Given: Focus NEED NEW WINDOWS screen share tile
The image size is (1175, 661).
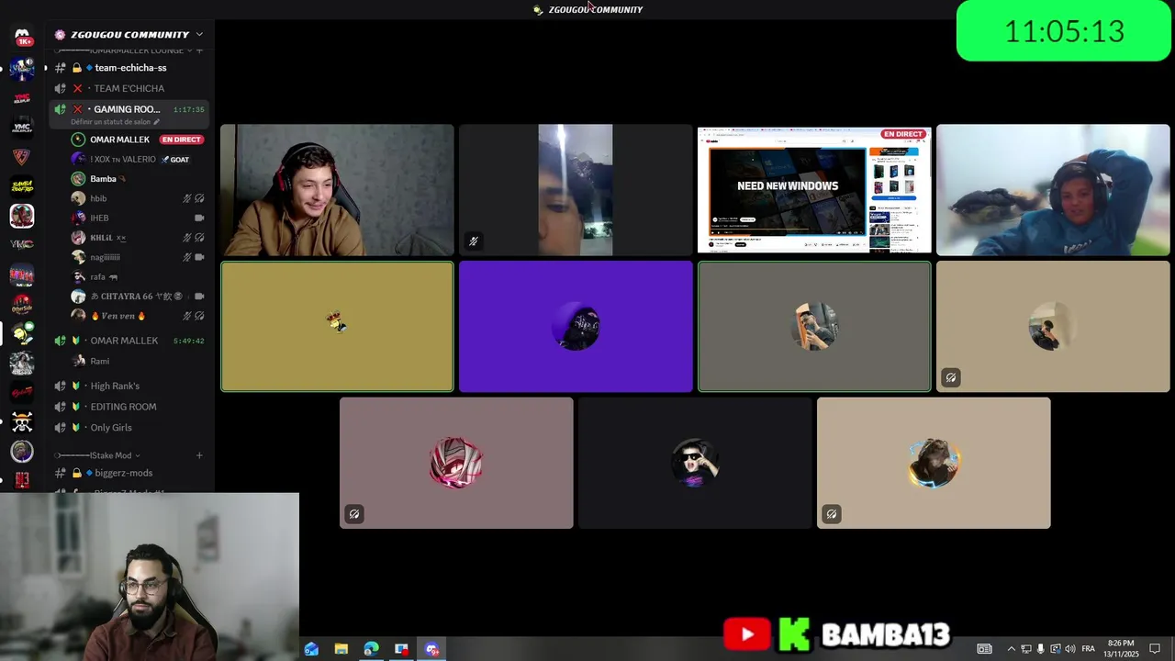Looking at the screenshot, I should tap(814, 190).
